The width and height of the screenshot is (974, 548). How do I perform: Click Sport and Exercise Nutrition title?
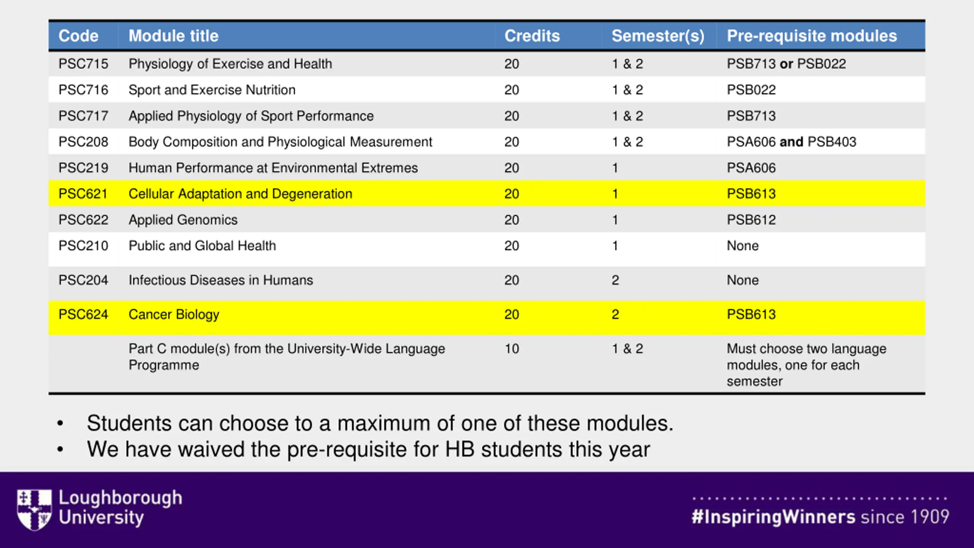pos(212,90)
